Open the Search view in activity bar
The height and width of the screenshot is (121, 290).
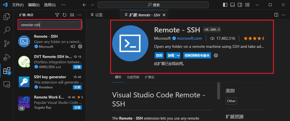(x=7, y=30)
